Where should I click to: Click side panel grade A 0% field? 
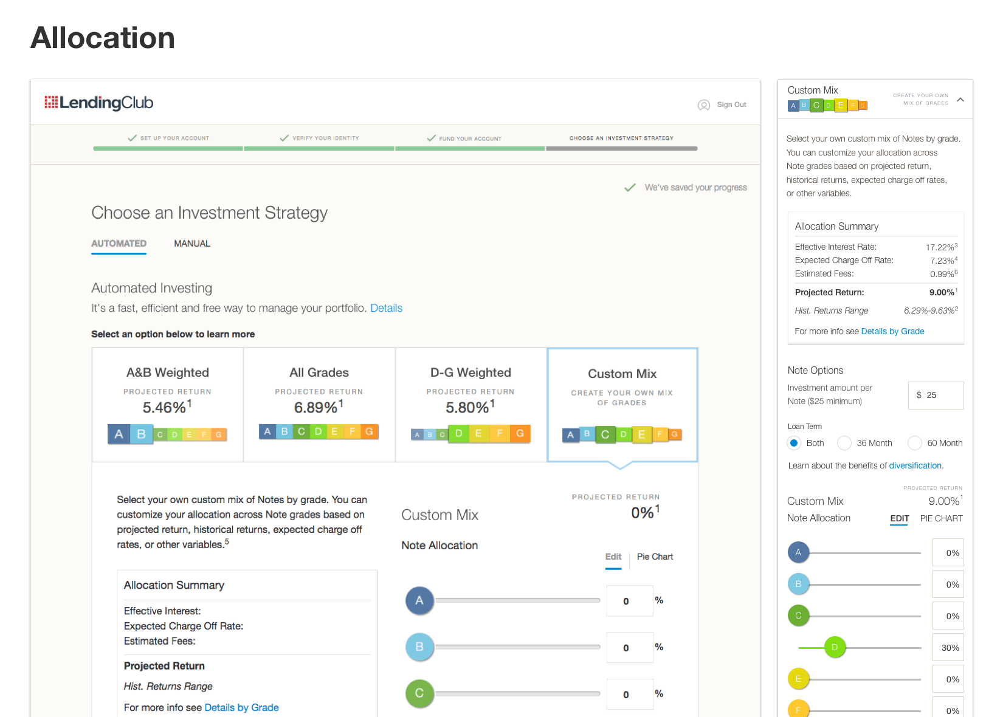coord(948,553)
